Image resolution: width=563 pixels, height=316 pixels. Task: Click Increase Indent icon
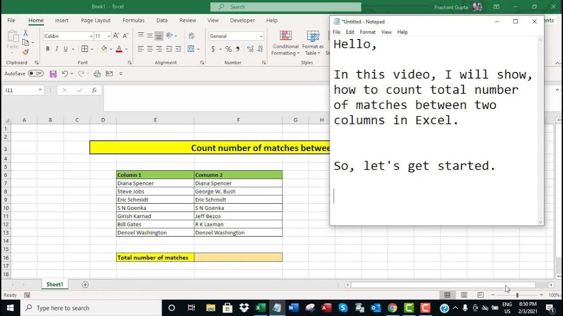pyautogui.click(x=178, y=49)
